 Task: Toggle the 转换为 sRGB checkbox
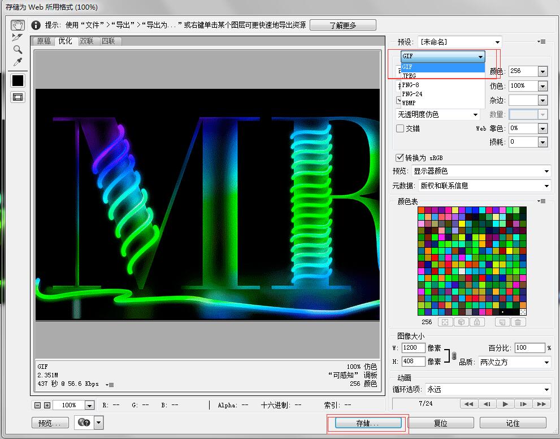(x=400, y=158)
